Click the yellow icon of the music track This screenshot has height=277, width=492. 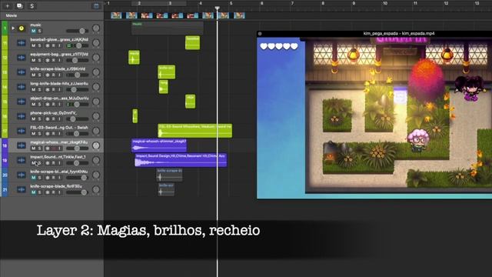pyautogui.click(x=22, y=28)
